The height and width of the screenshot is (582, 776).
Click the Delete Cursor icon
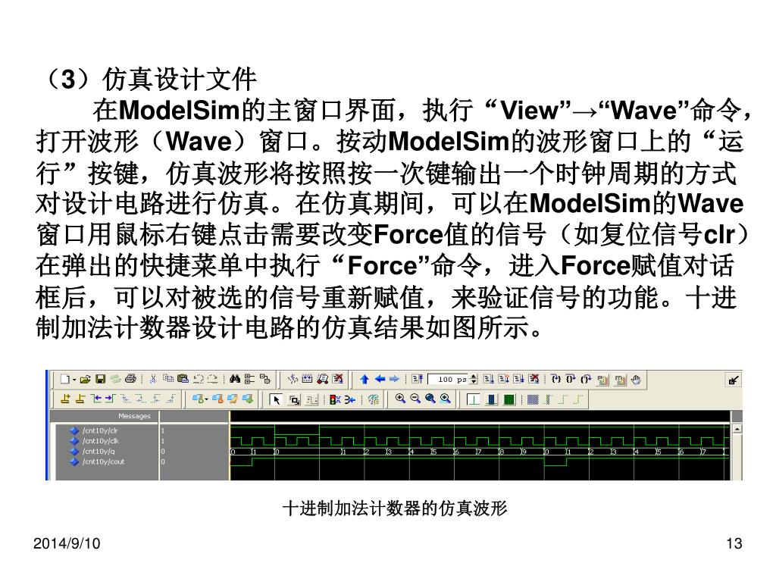80,399
